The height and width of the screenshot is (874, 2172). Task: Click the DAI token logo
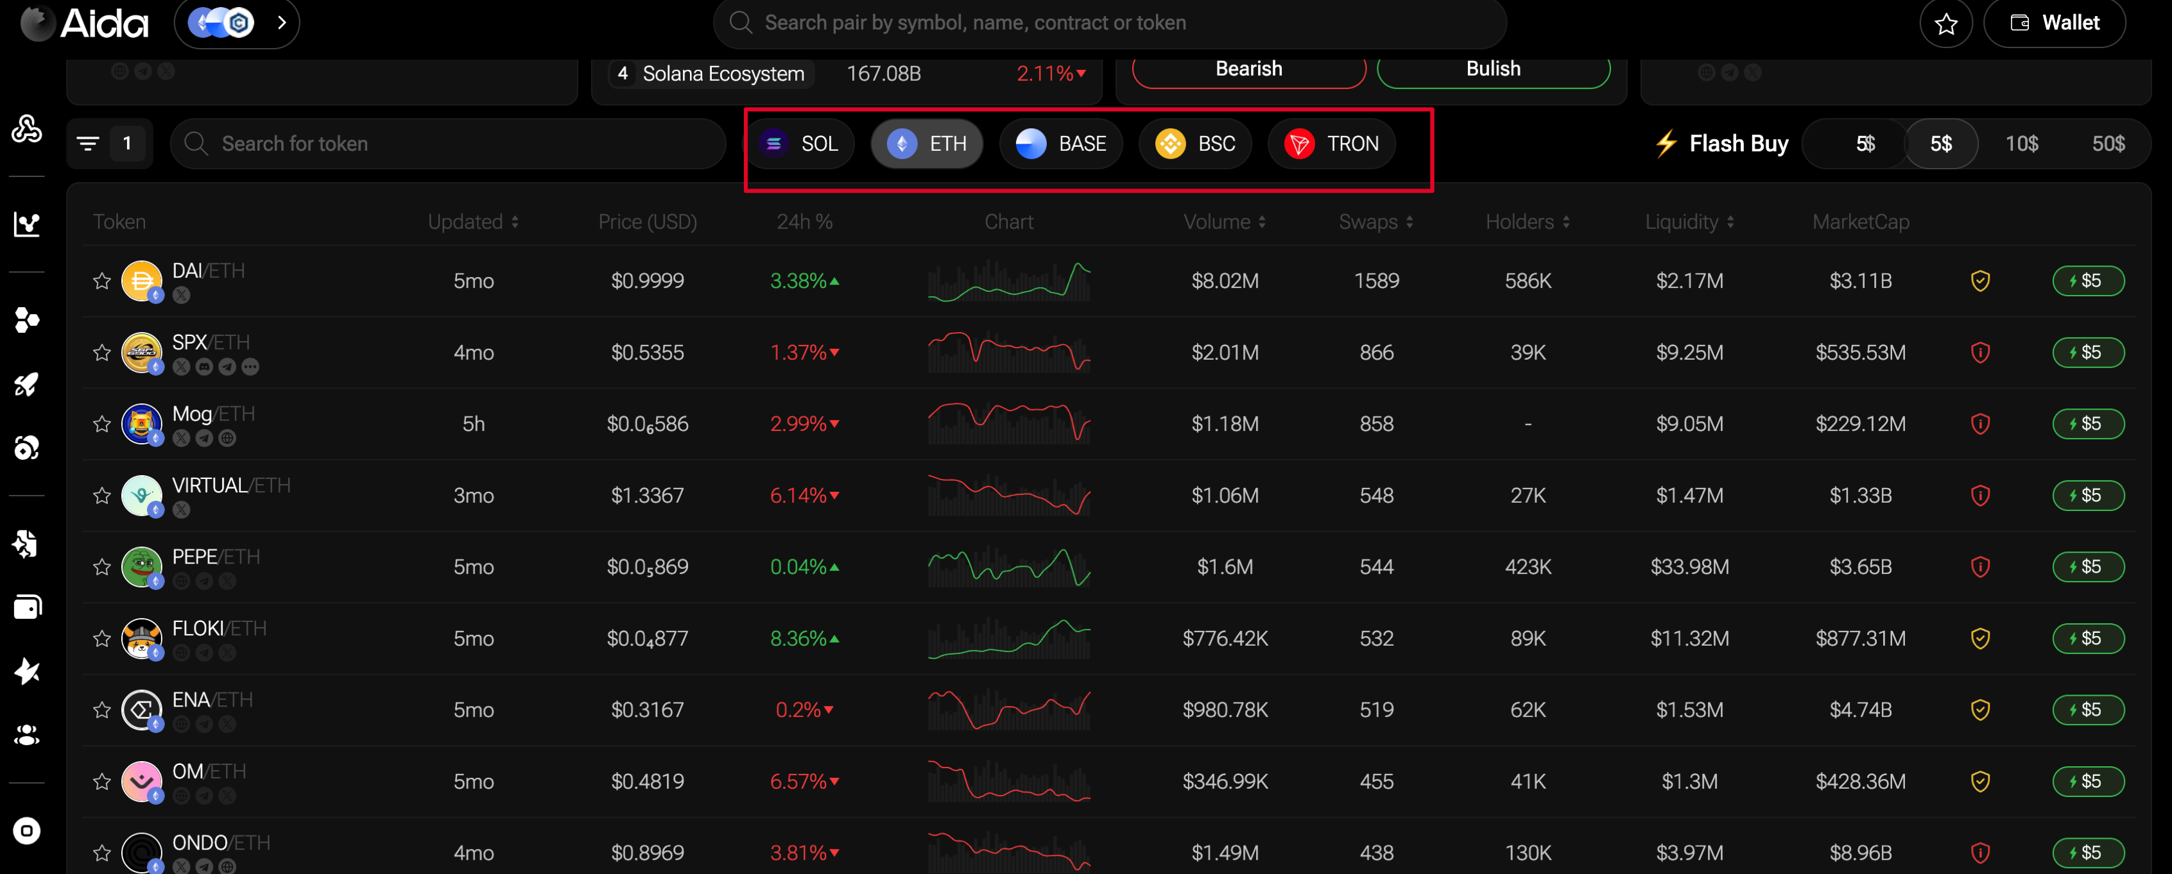point(142,280)
